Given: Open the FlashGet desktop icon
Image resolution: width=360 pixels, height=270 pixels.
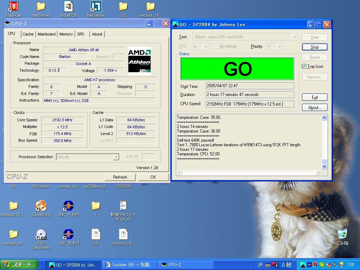Looking at the screenshot, I should tap(13, 7).
